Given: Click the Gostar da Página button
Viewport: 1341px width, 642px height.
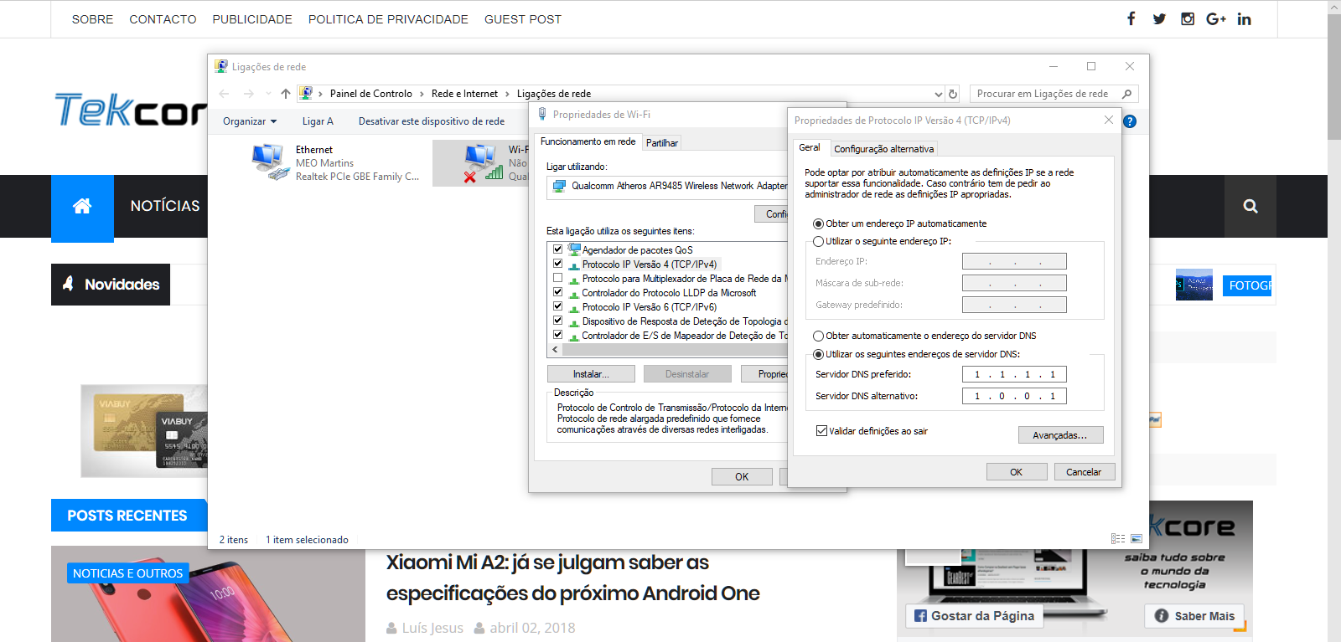Looking at the screenshot, I should coord(975,616).
